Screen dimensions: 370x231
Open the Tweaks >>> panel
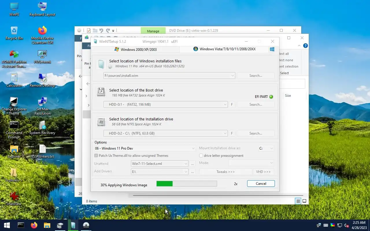[x=225, y=172]
